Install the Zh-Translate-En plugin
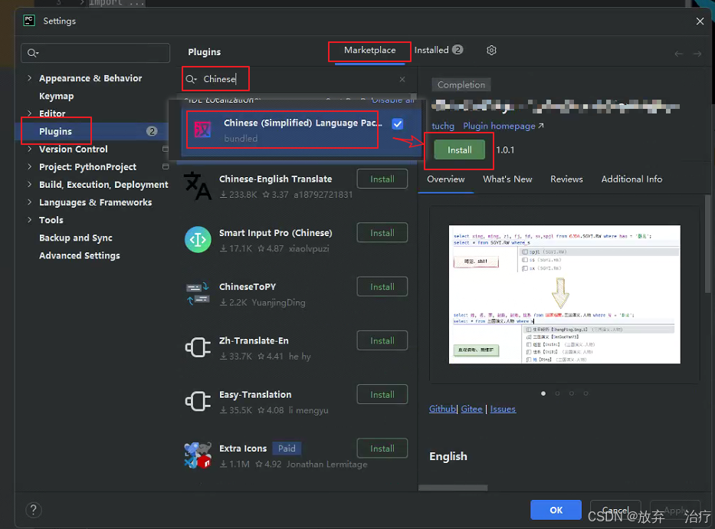This screenshot has width=715, height=529. [x=382, y=340]
